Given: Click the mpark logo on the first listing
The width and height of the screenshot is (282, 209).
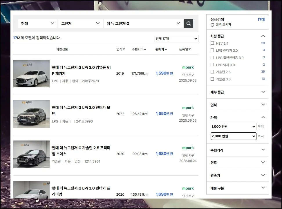Looking at the screenshot, I should pyautogui.click(x=188, y=67).
